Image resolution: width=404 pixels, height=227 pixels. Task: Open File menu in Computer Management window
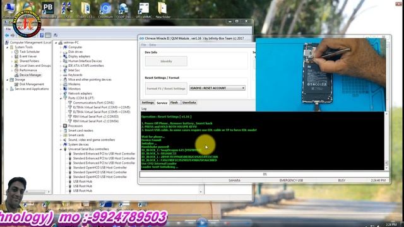click(8, 29)
